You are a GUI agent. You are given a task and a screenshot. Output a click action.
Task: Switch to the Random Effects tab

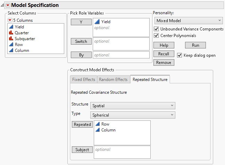point(113,80)
